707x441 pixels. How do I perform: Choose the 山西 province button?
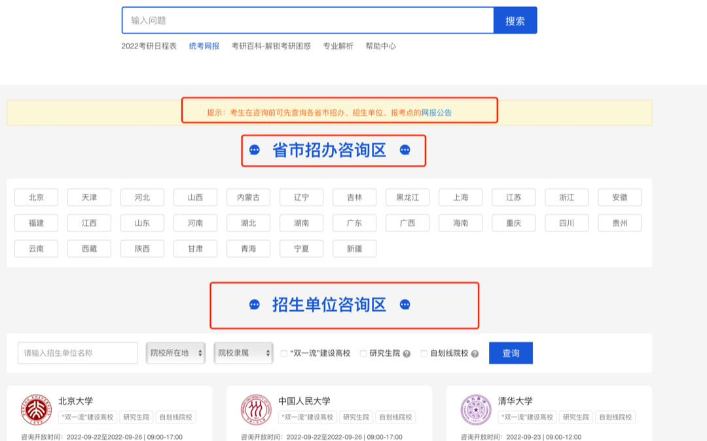coord(195,198)
